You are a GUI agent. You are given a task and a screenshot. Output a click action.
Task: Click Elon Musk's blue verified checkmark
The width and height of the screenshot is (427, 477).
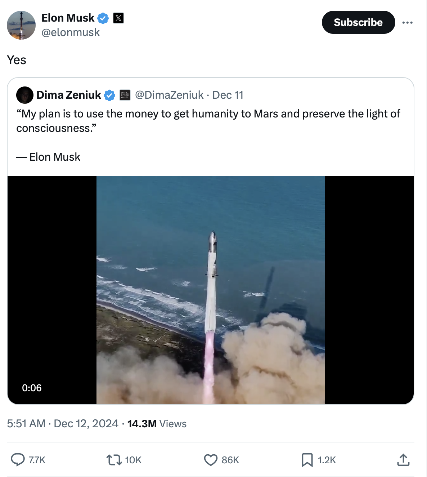coord(103,18)
